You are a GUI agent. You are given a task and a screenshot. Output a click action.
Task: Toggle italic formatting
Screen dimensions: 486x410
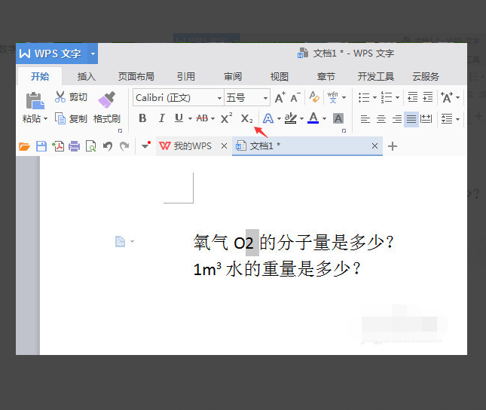pos(161,118)
